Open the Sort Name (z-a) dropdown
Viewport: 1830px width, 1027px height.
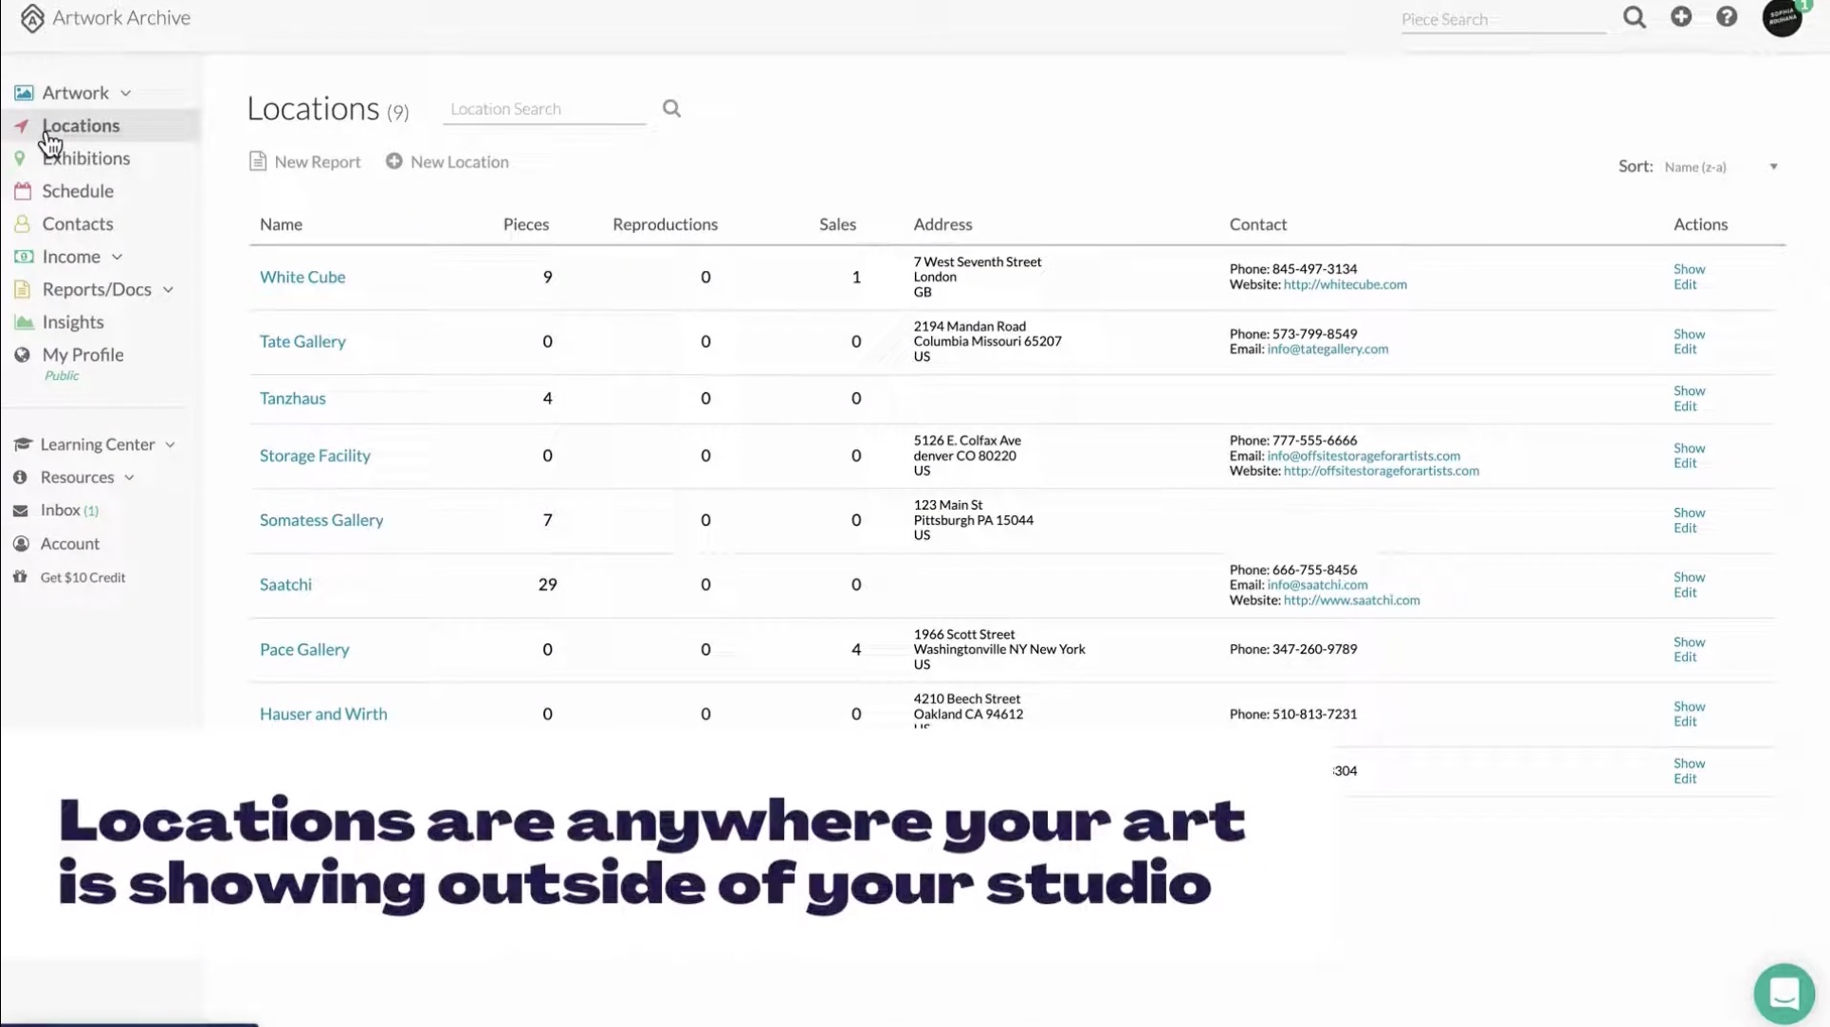click(1721, 167)
